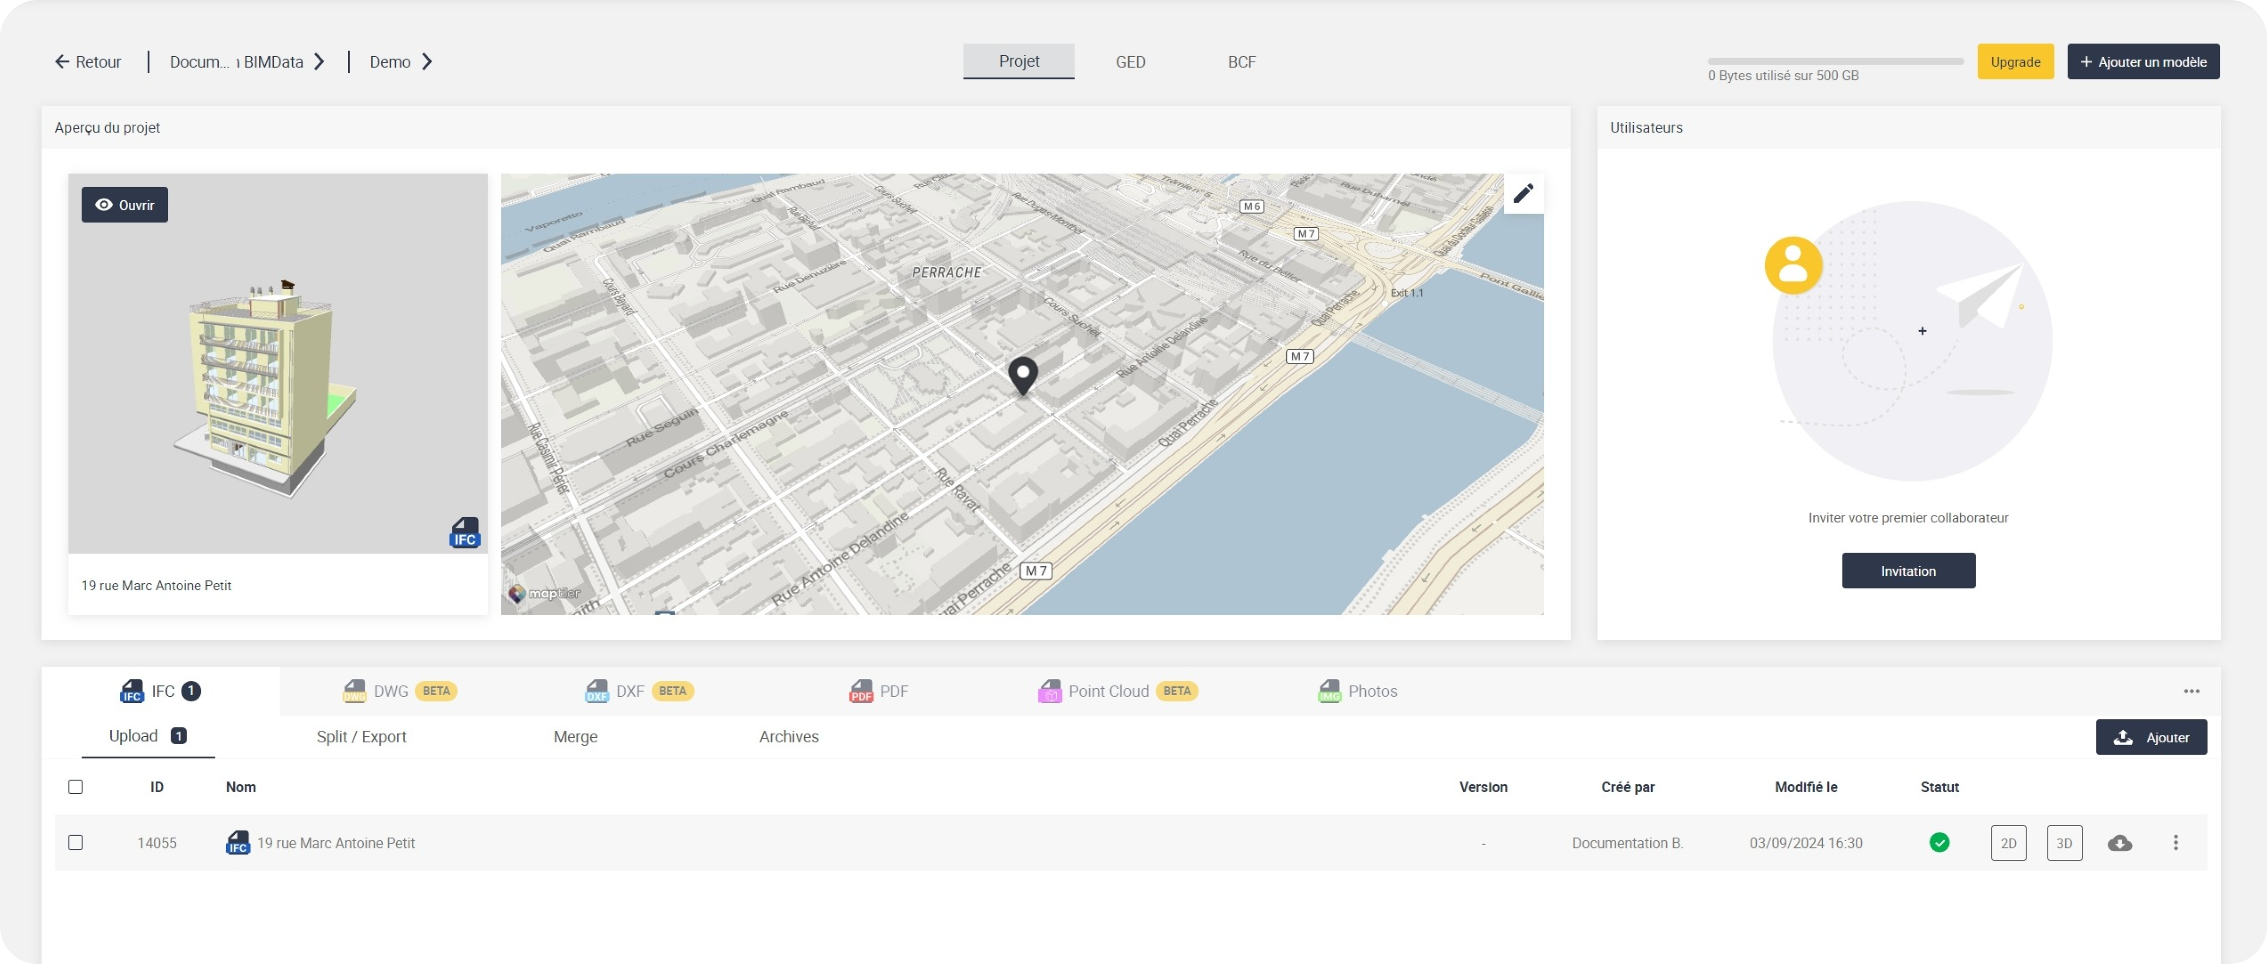Open overflow menu next to Photos tab
The width and height of the screenshot is (2267, 964).
[x=2191, y=691]
